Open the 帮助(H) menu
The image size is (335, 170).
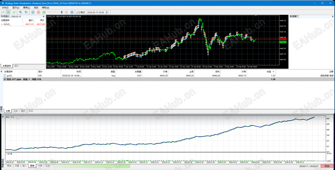point(46,8)
